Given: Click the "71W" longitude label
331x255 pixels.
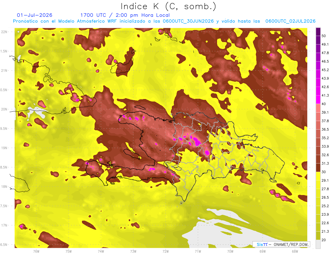Looking at the screenshot, I should click(198, 251).
